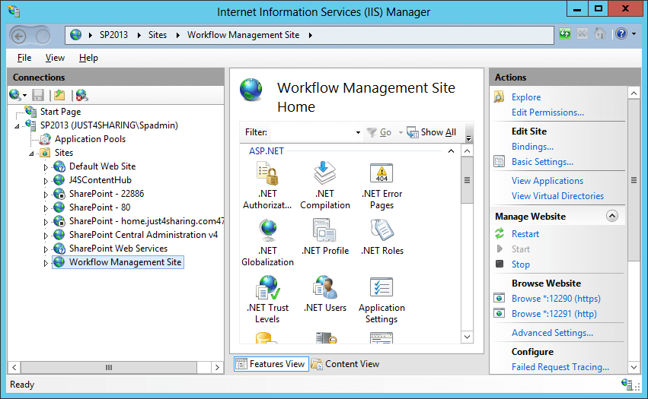Open the Help menu

(88, 58)
